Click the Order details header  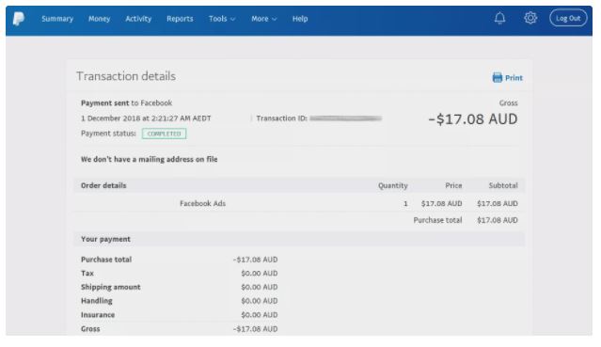coord(103,185)
